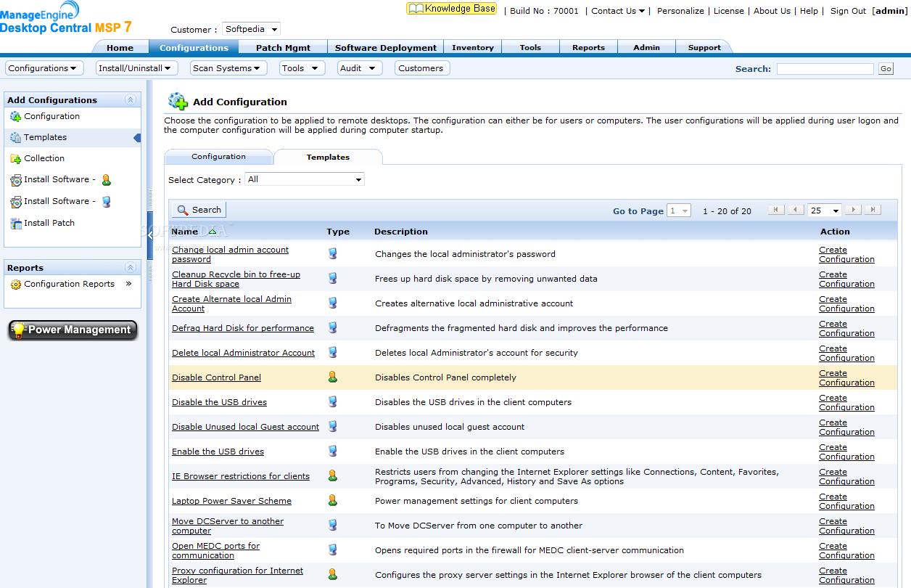Open Cleanup Recycle bin template link
The image size is (911, 588).
pyautogui.click(x=236, y=279)
